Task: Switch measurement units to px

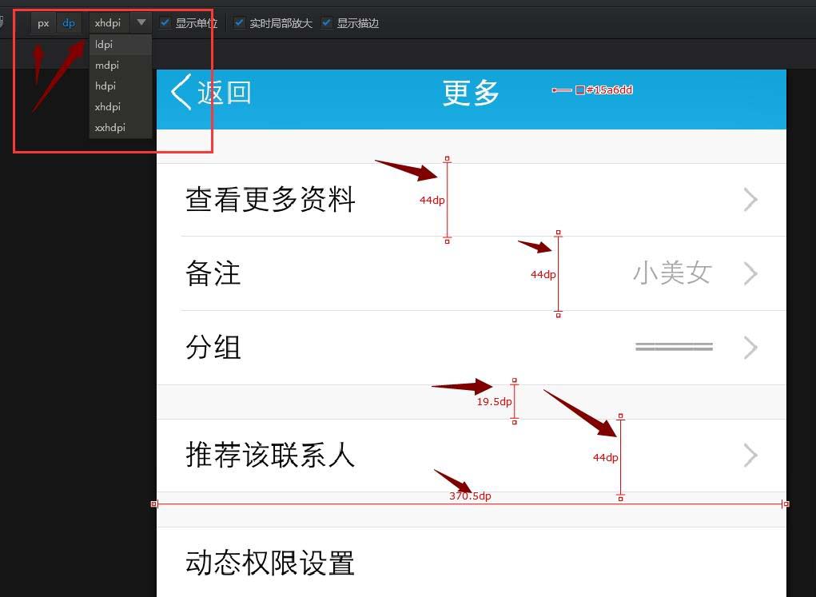Action: coord(42,22)
